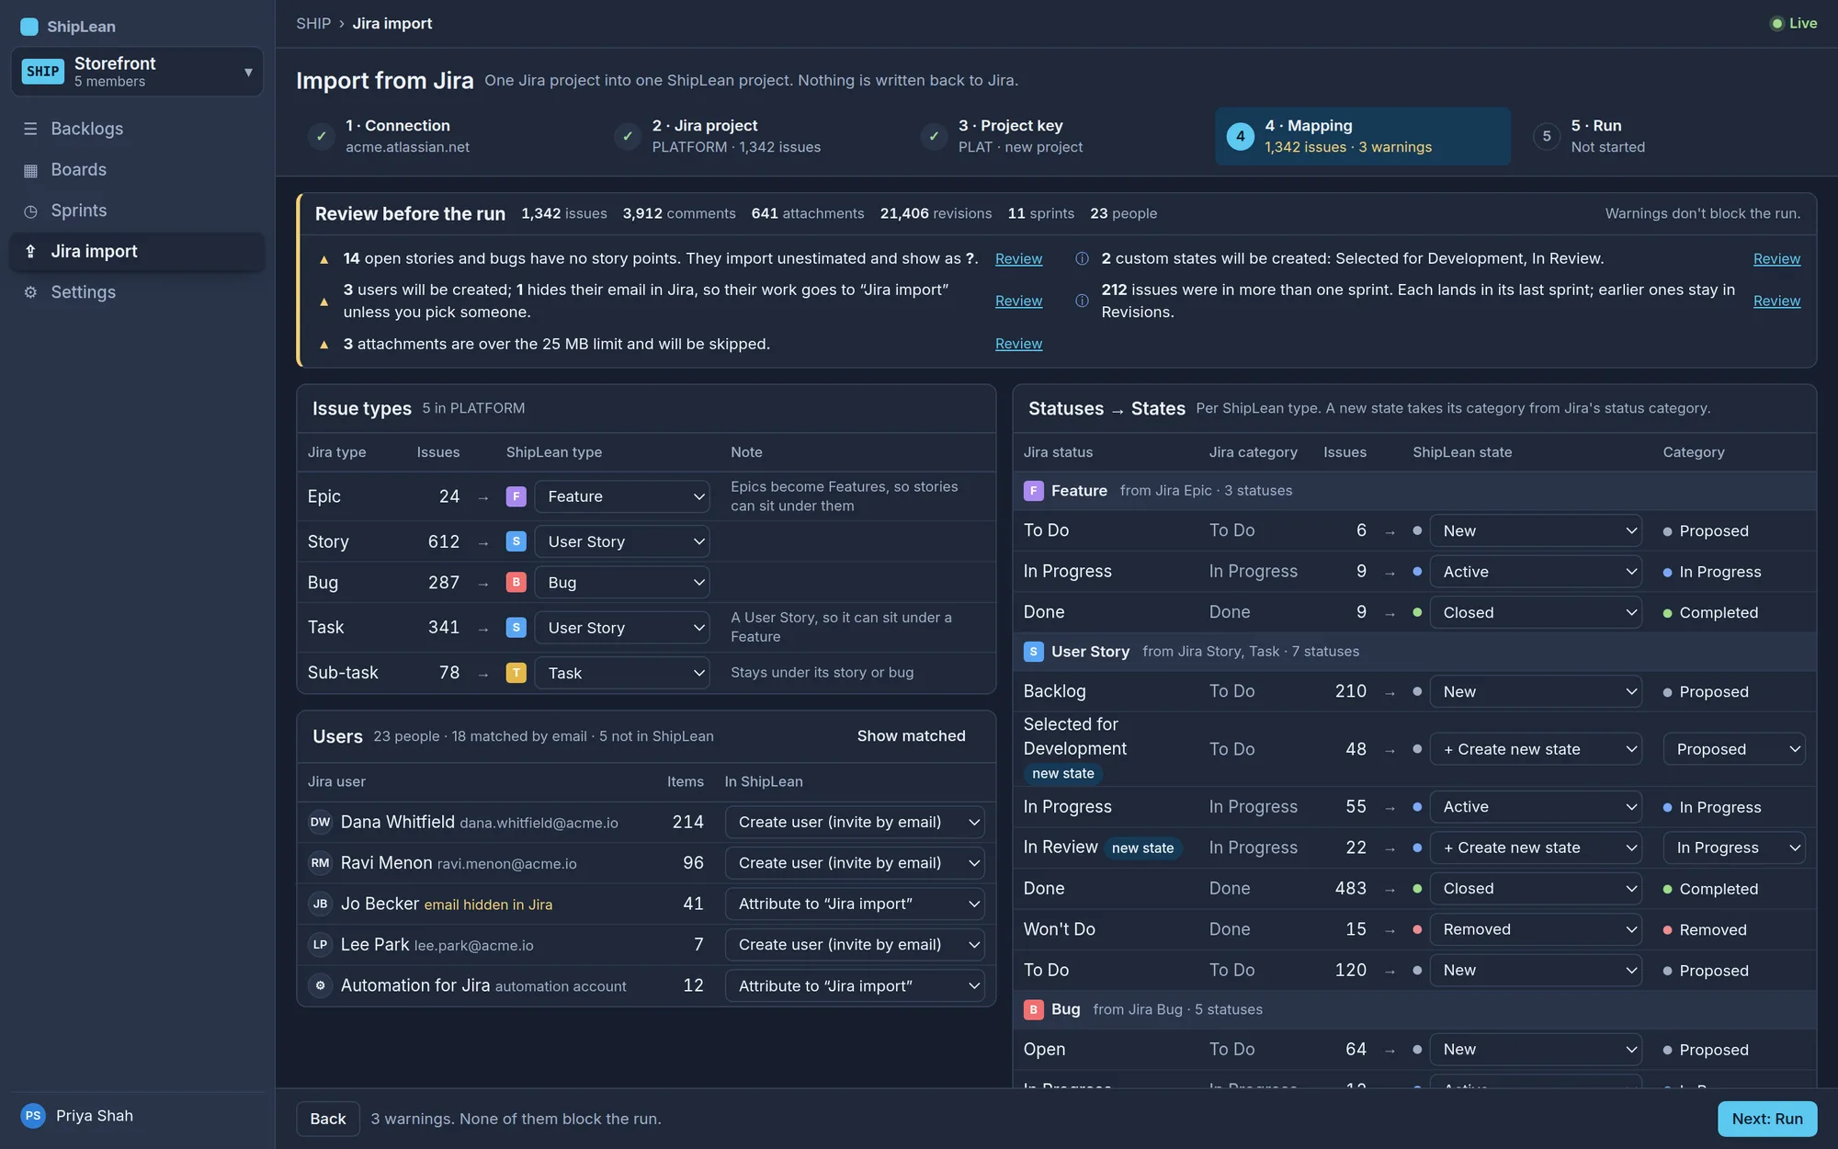1838x1149 pixels.
Task: Click the Next: Run button
Action: [x=1767, y=1119]
